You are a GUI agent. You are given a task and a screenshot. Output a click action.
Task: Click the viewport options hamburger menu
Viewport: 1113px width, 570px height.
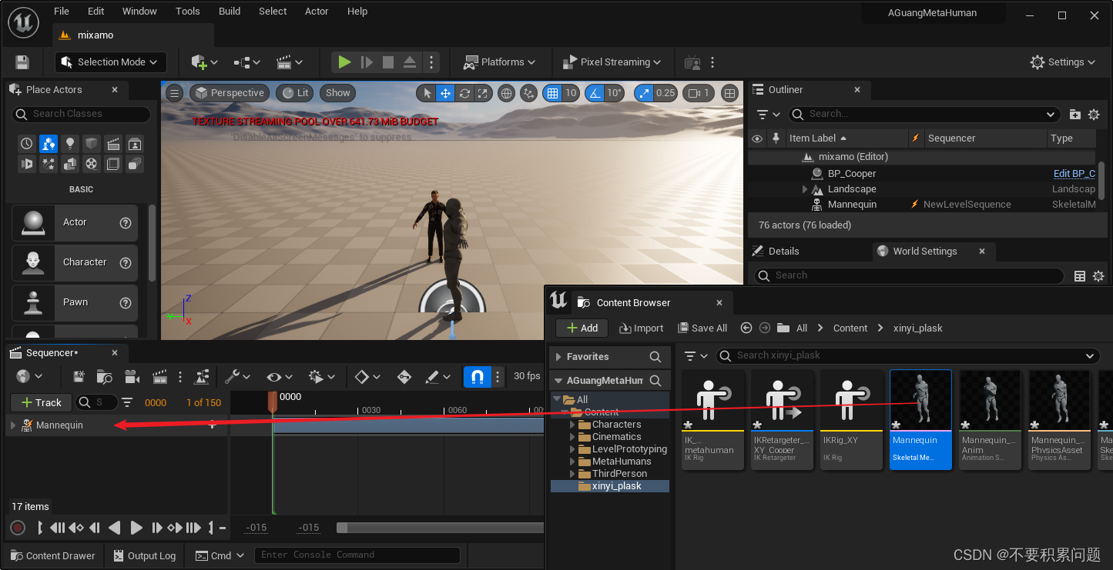pyautogui.click(x=175, y=93)
